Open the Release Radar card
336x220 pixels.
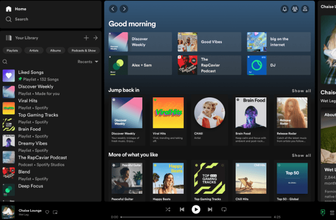pyautogui.click(x=293, y=120)
